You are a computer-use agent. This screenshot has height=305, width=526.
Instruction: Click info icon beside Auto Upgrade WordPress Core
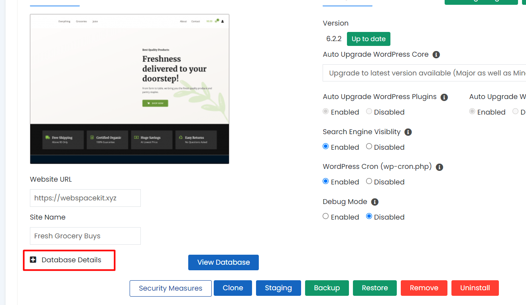436,55
